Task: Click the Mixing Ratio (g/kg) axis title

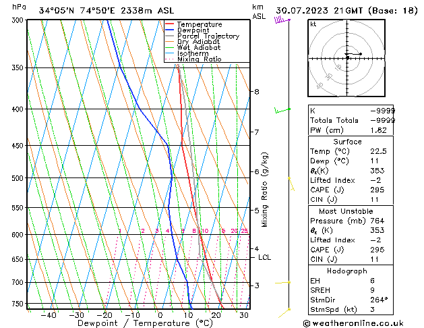Action: point(264,190)
